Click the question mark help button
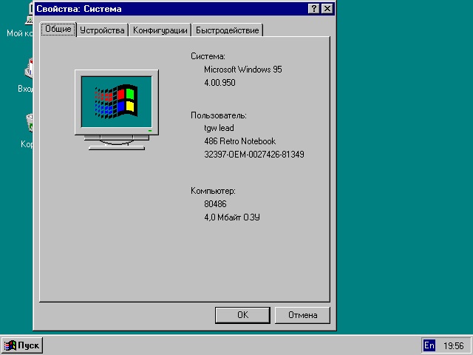Image resolution: width=473 pixels, height=355 pixels. pos(313,8)
